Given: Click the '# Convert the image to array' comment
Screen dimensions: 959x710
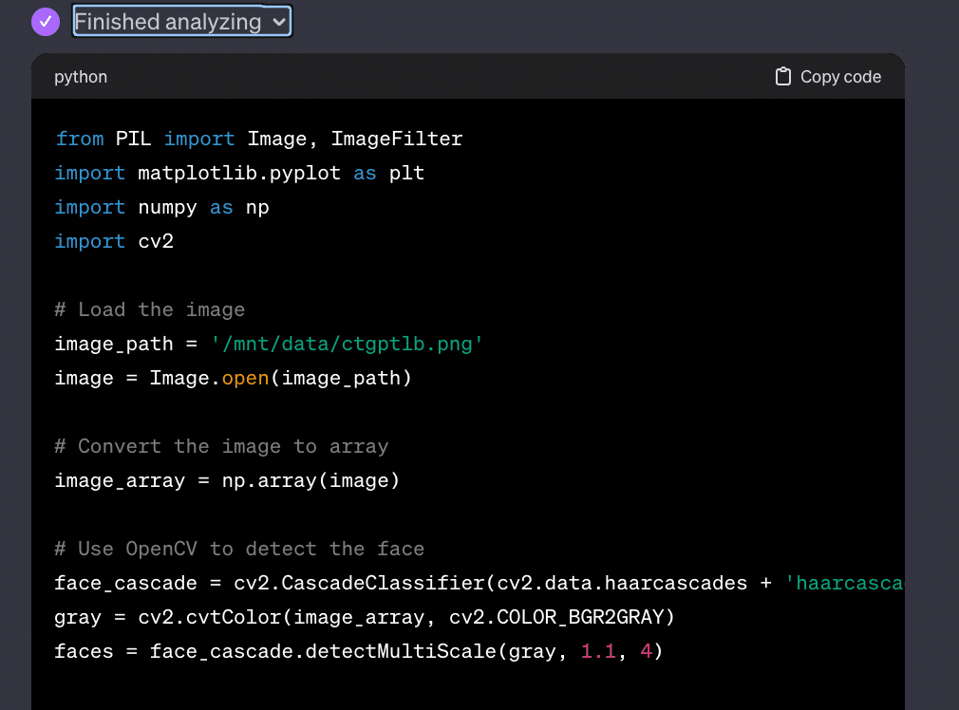Looking at the screenshot, I should click(x=221, y=446).
